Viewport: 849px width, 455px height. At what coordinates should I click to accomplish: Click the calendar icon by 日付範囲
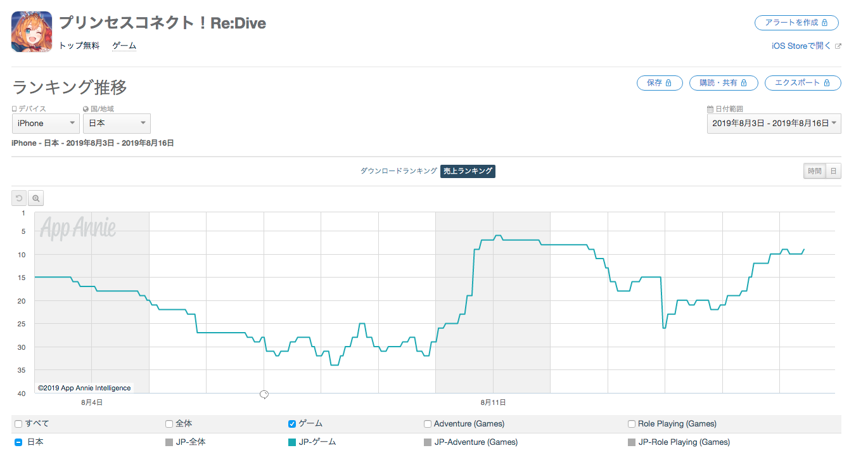(x=710, y=109)
